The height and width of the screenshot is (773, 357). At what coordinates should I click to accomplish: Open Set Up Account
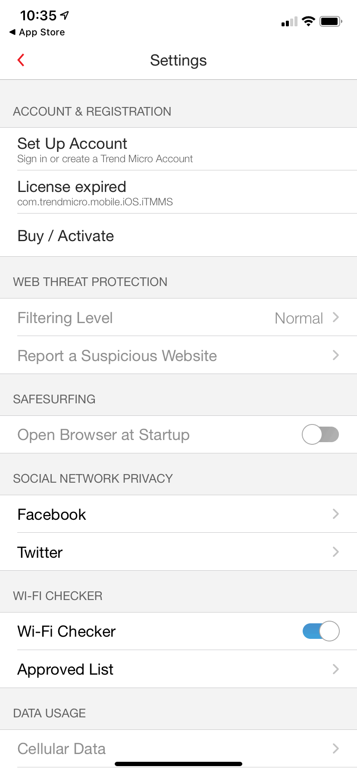click(x=105, y=149)
